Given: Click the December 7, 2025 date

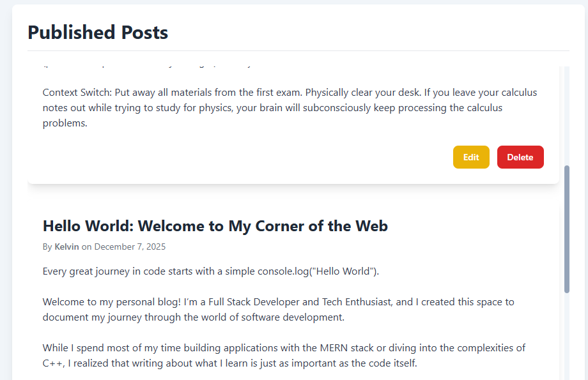Looking at the screenshot, I should (x=130, y=247).
